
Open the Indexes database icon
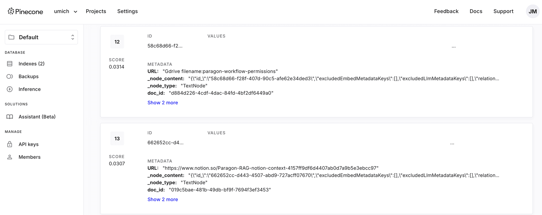click(10, 64)
